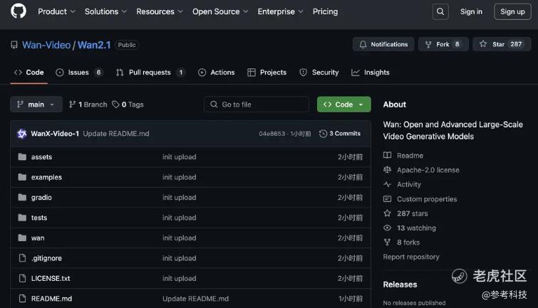Open the 1 Branch list
Viewport: 538px width, 308px height.
coord(88,105)
